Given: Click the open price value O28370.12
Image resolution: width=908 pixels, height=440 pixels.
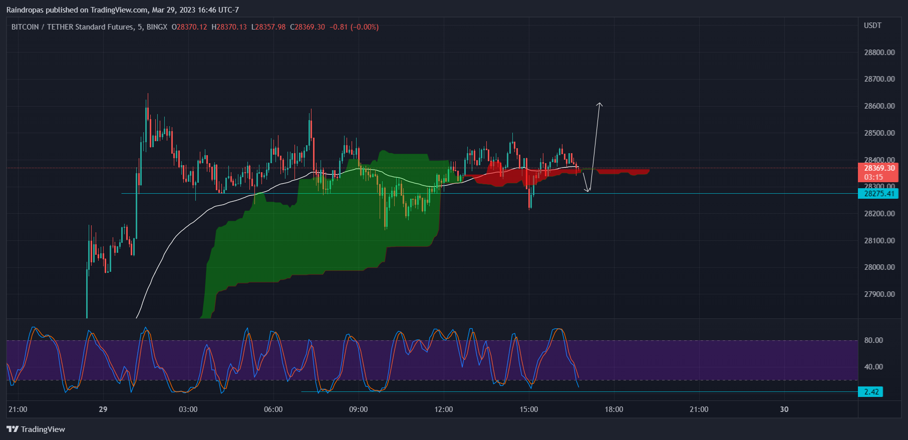Looking at the screenshot, I should (x=189, y=27).
